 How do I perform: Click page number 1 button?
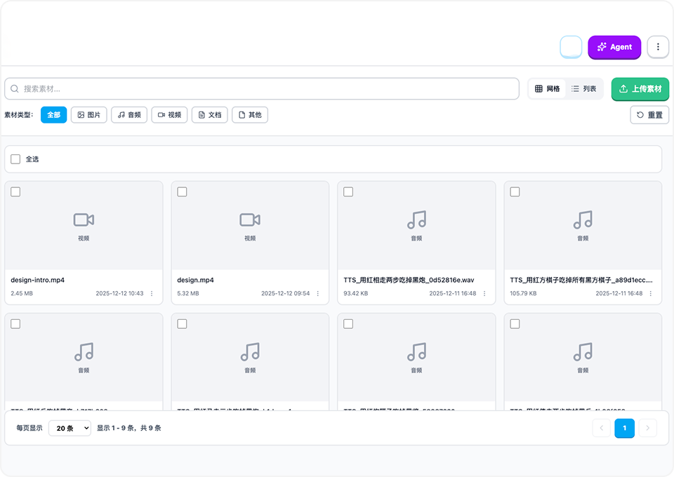(x=625, y=428)
